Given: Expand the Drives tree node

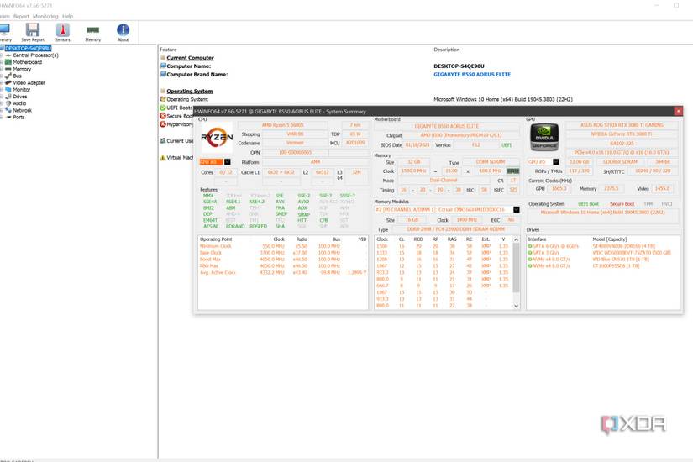Looking at the screenshot, I should [2, 97].
